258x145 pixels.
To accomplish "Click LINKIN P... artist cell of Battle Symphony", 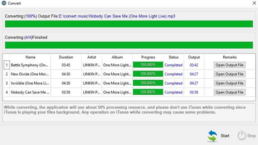I will tap(92, 65).
